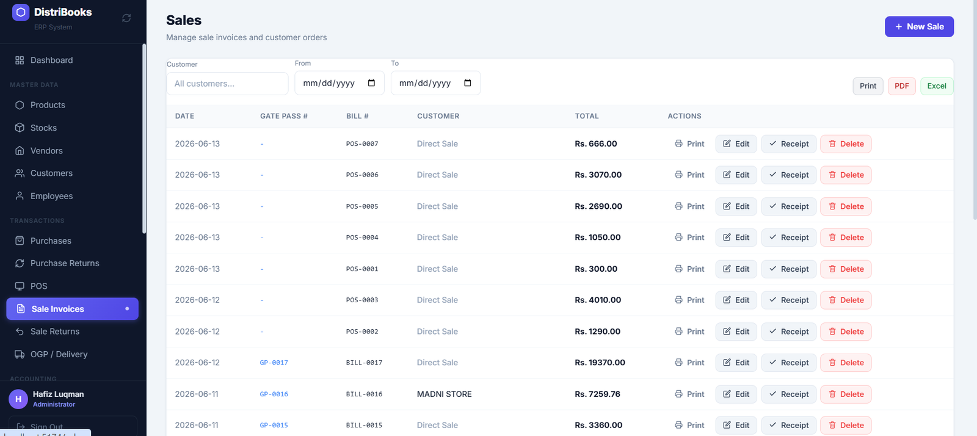
Task: Navigate to Vendors in sidebar
Action: pyautogui.click(x=72, y=151)
